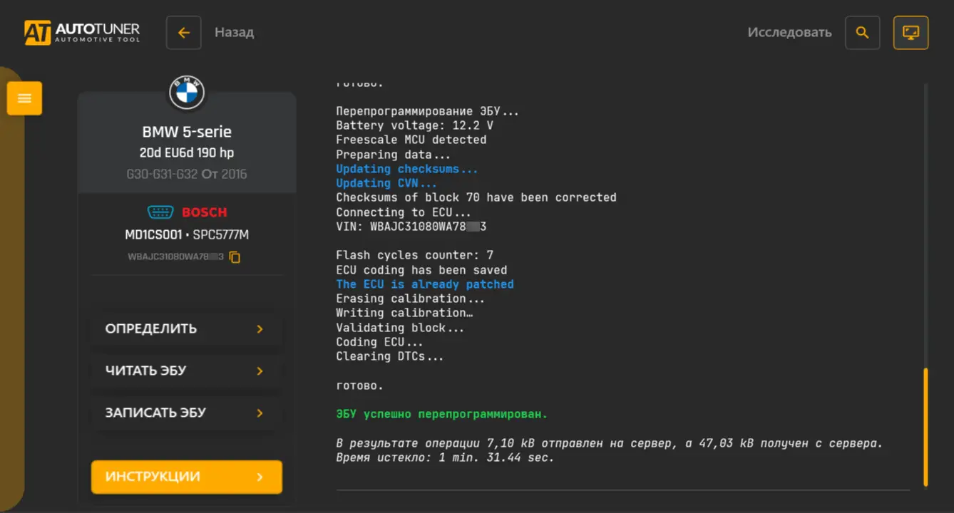Click chevron next to ЗАПИСАТЬ ЭБУ
Screen dimensions: 954x513
[x=260, y=413]
